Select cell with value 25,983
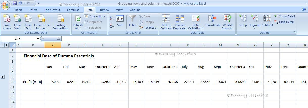The width and height of the screenshot is (308, 108). pyautogui.click(x=103, y=82)
